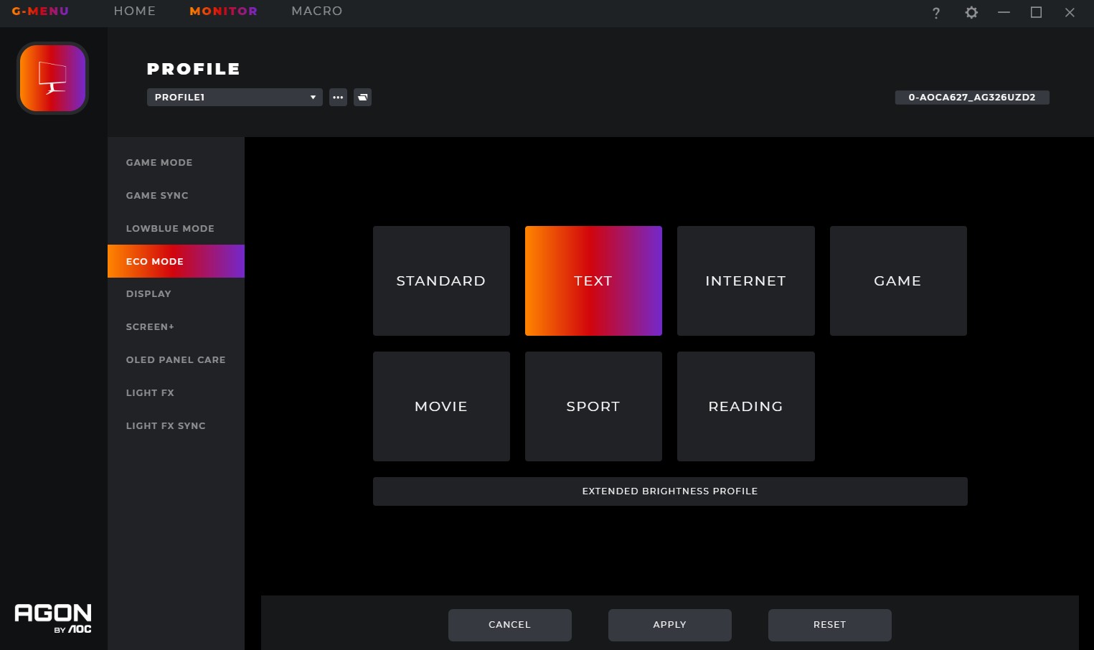
Task: Open Light FX Sync in the sidebar
Action: pos(176,425)
